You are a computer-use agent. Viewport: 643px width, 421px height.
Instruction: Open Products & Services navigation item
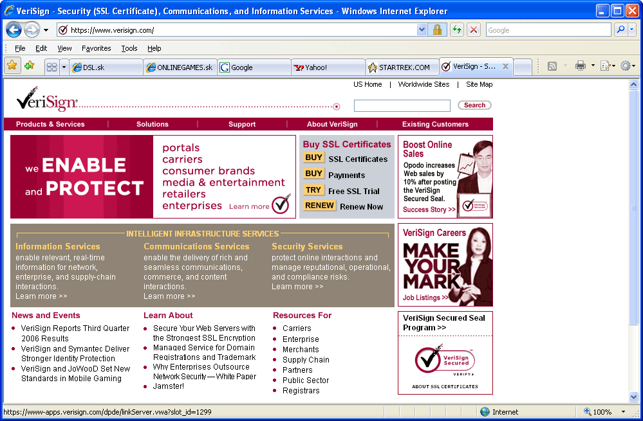click(50, 124)
